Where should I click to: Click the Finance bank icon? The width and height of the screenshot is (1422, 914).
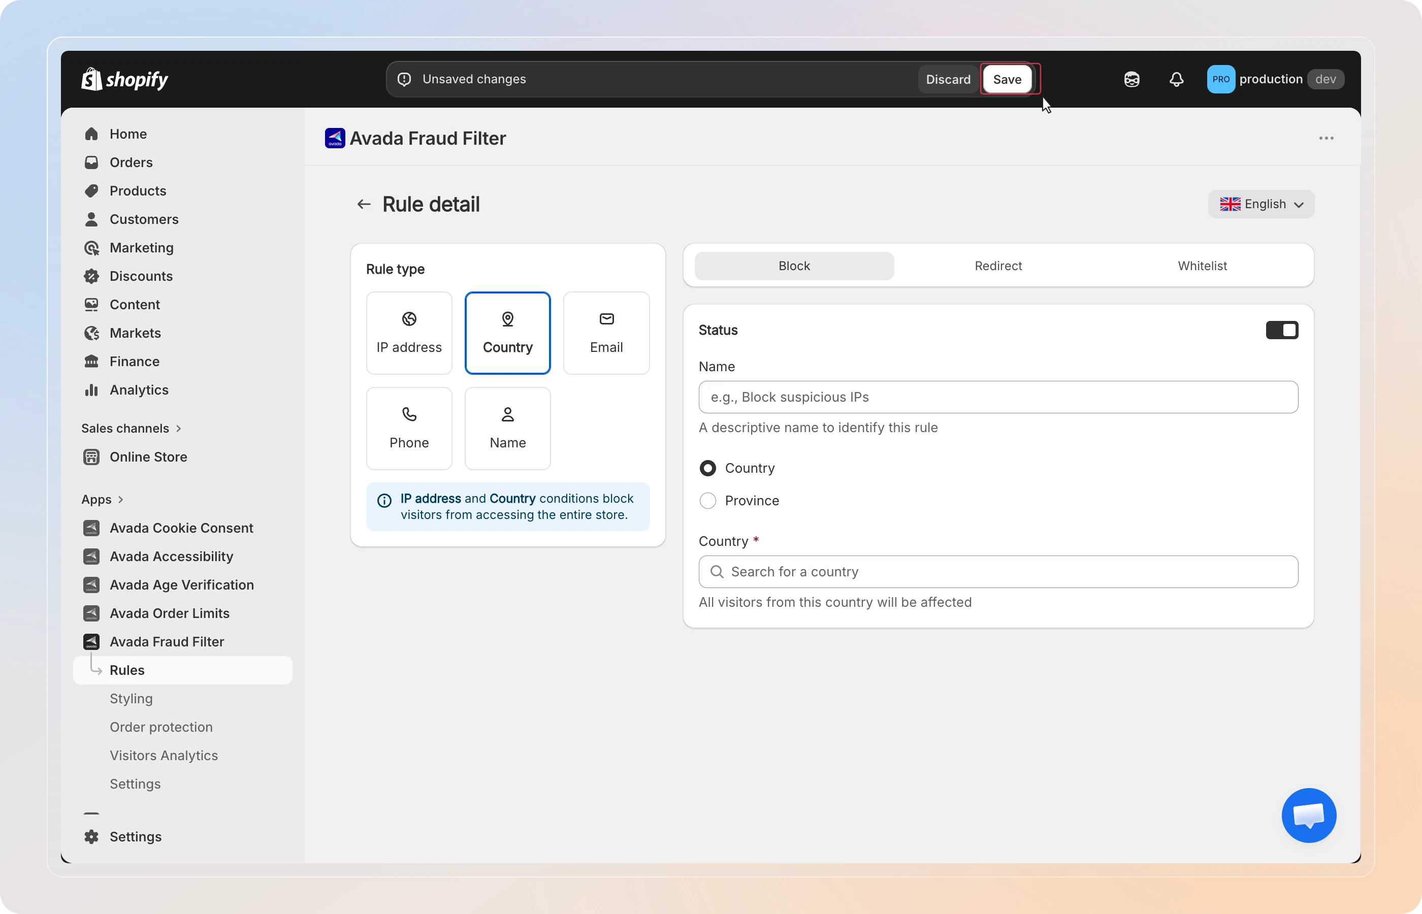(x=91, y=362)
